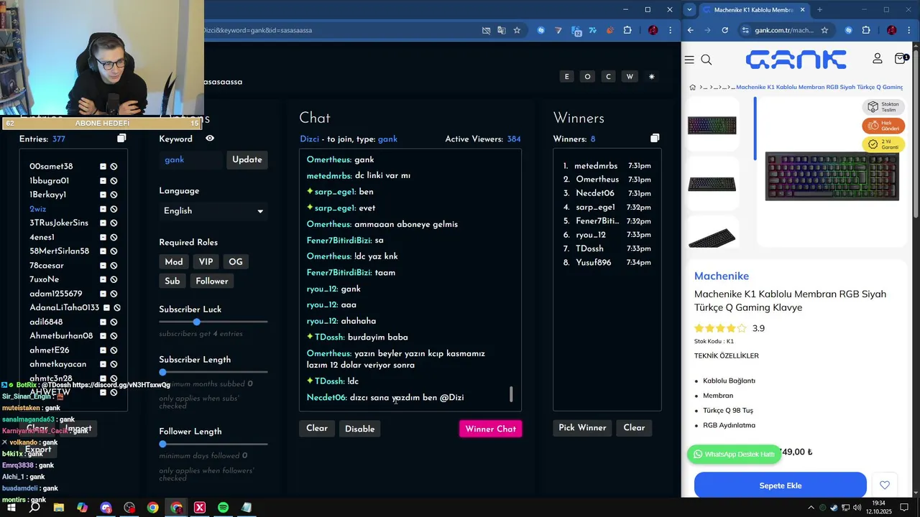Image resolution: width=920 pixels, height=517 pixels.
Task: Ban entry 00samet38 with its block icon
Action: pyautogui.click(x=114, y=167)
